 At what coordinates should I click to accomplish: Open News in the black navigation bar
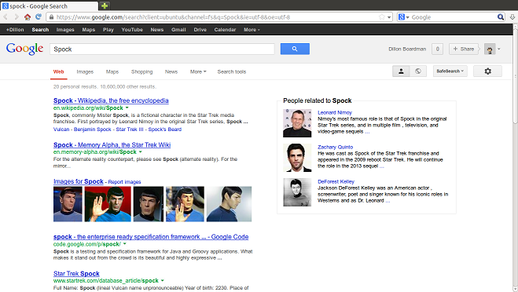157,30
